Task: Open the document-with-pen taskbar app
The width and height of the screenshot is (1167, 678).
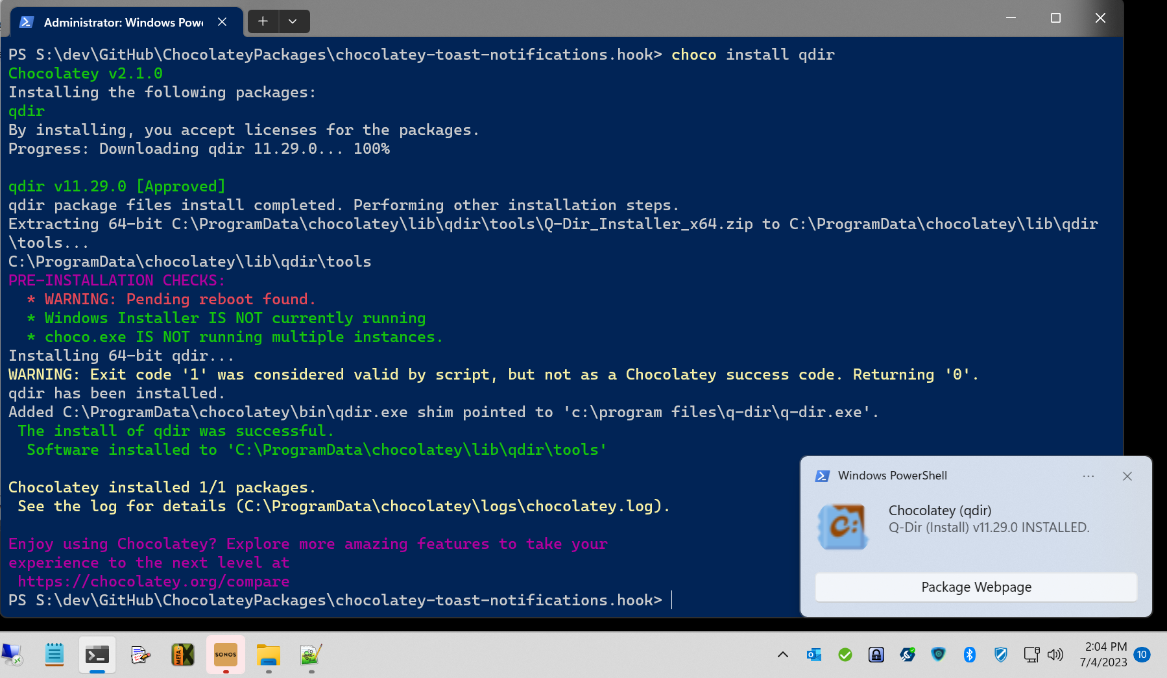Action: (140, 655)
